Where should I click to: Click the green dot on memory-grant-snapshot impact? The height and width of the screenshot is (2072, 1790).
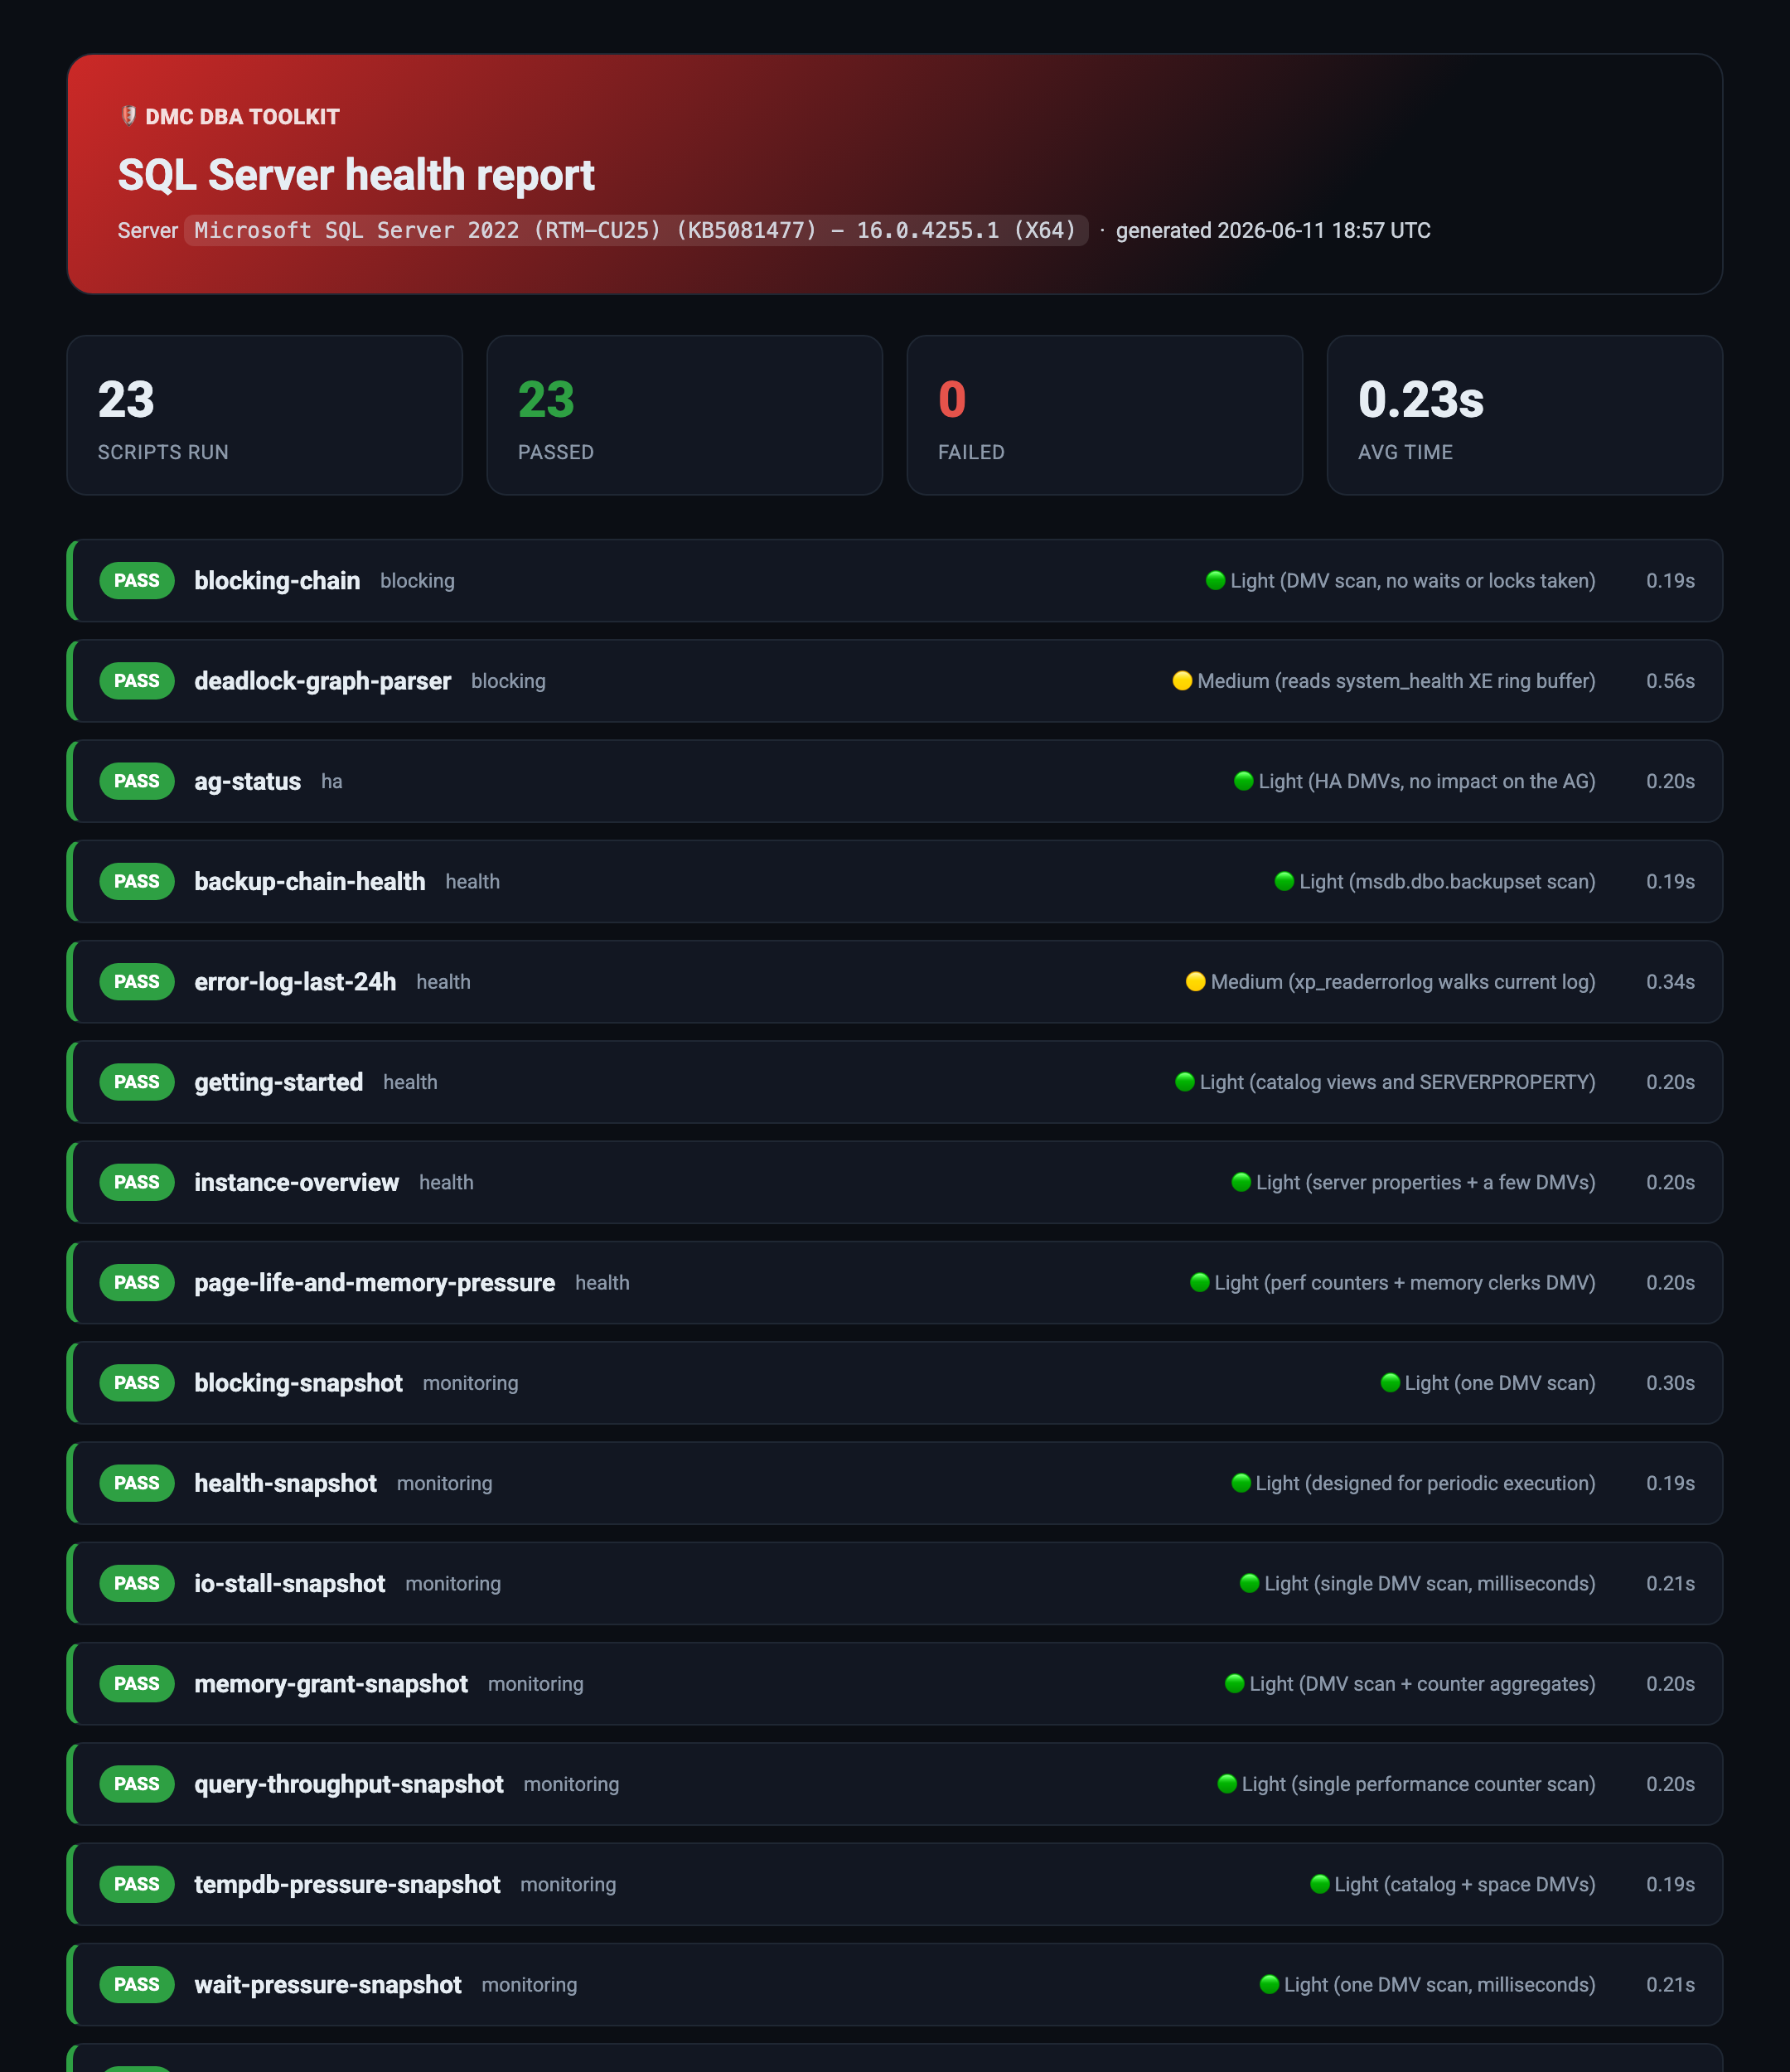tap(1234, 1683)
